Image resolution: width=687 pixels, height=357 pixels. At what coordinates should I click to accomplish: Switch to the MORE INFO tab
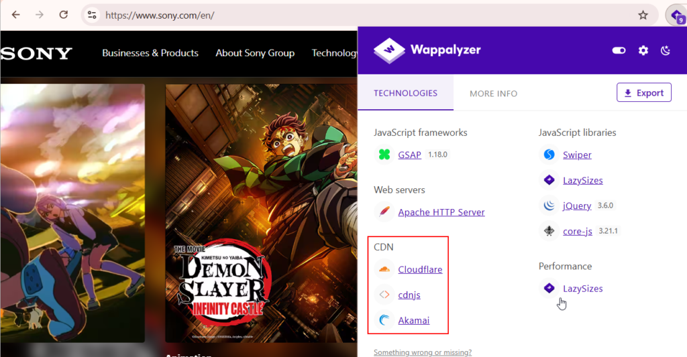click(x=493, y=93)
